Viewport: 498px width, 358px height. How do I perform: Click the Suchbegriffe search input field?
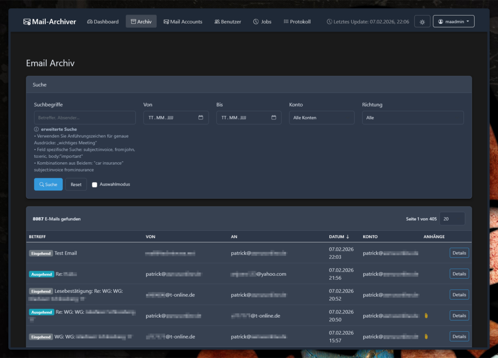85,118
